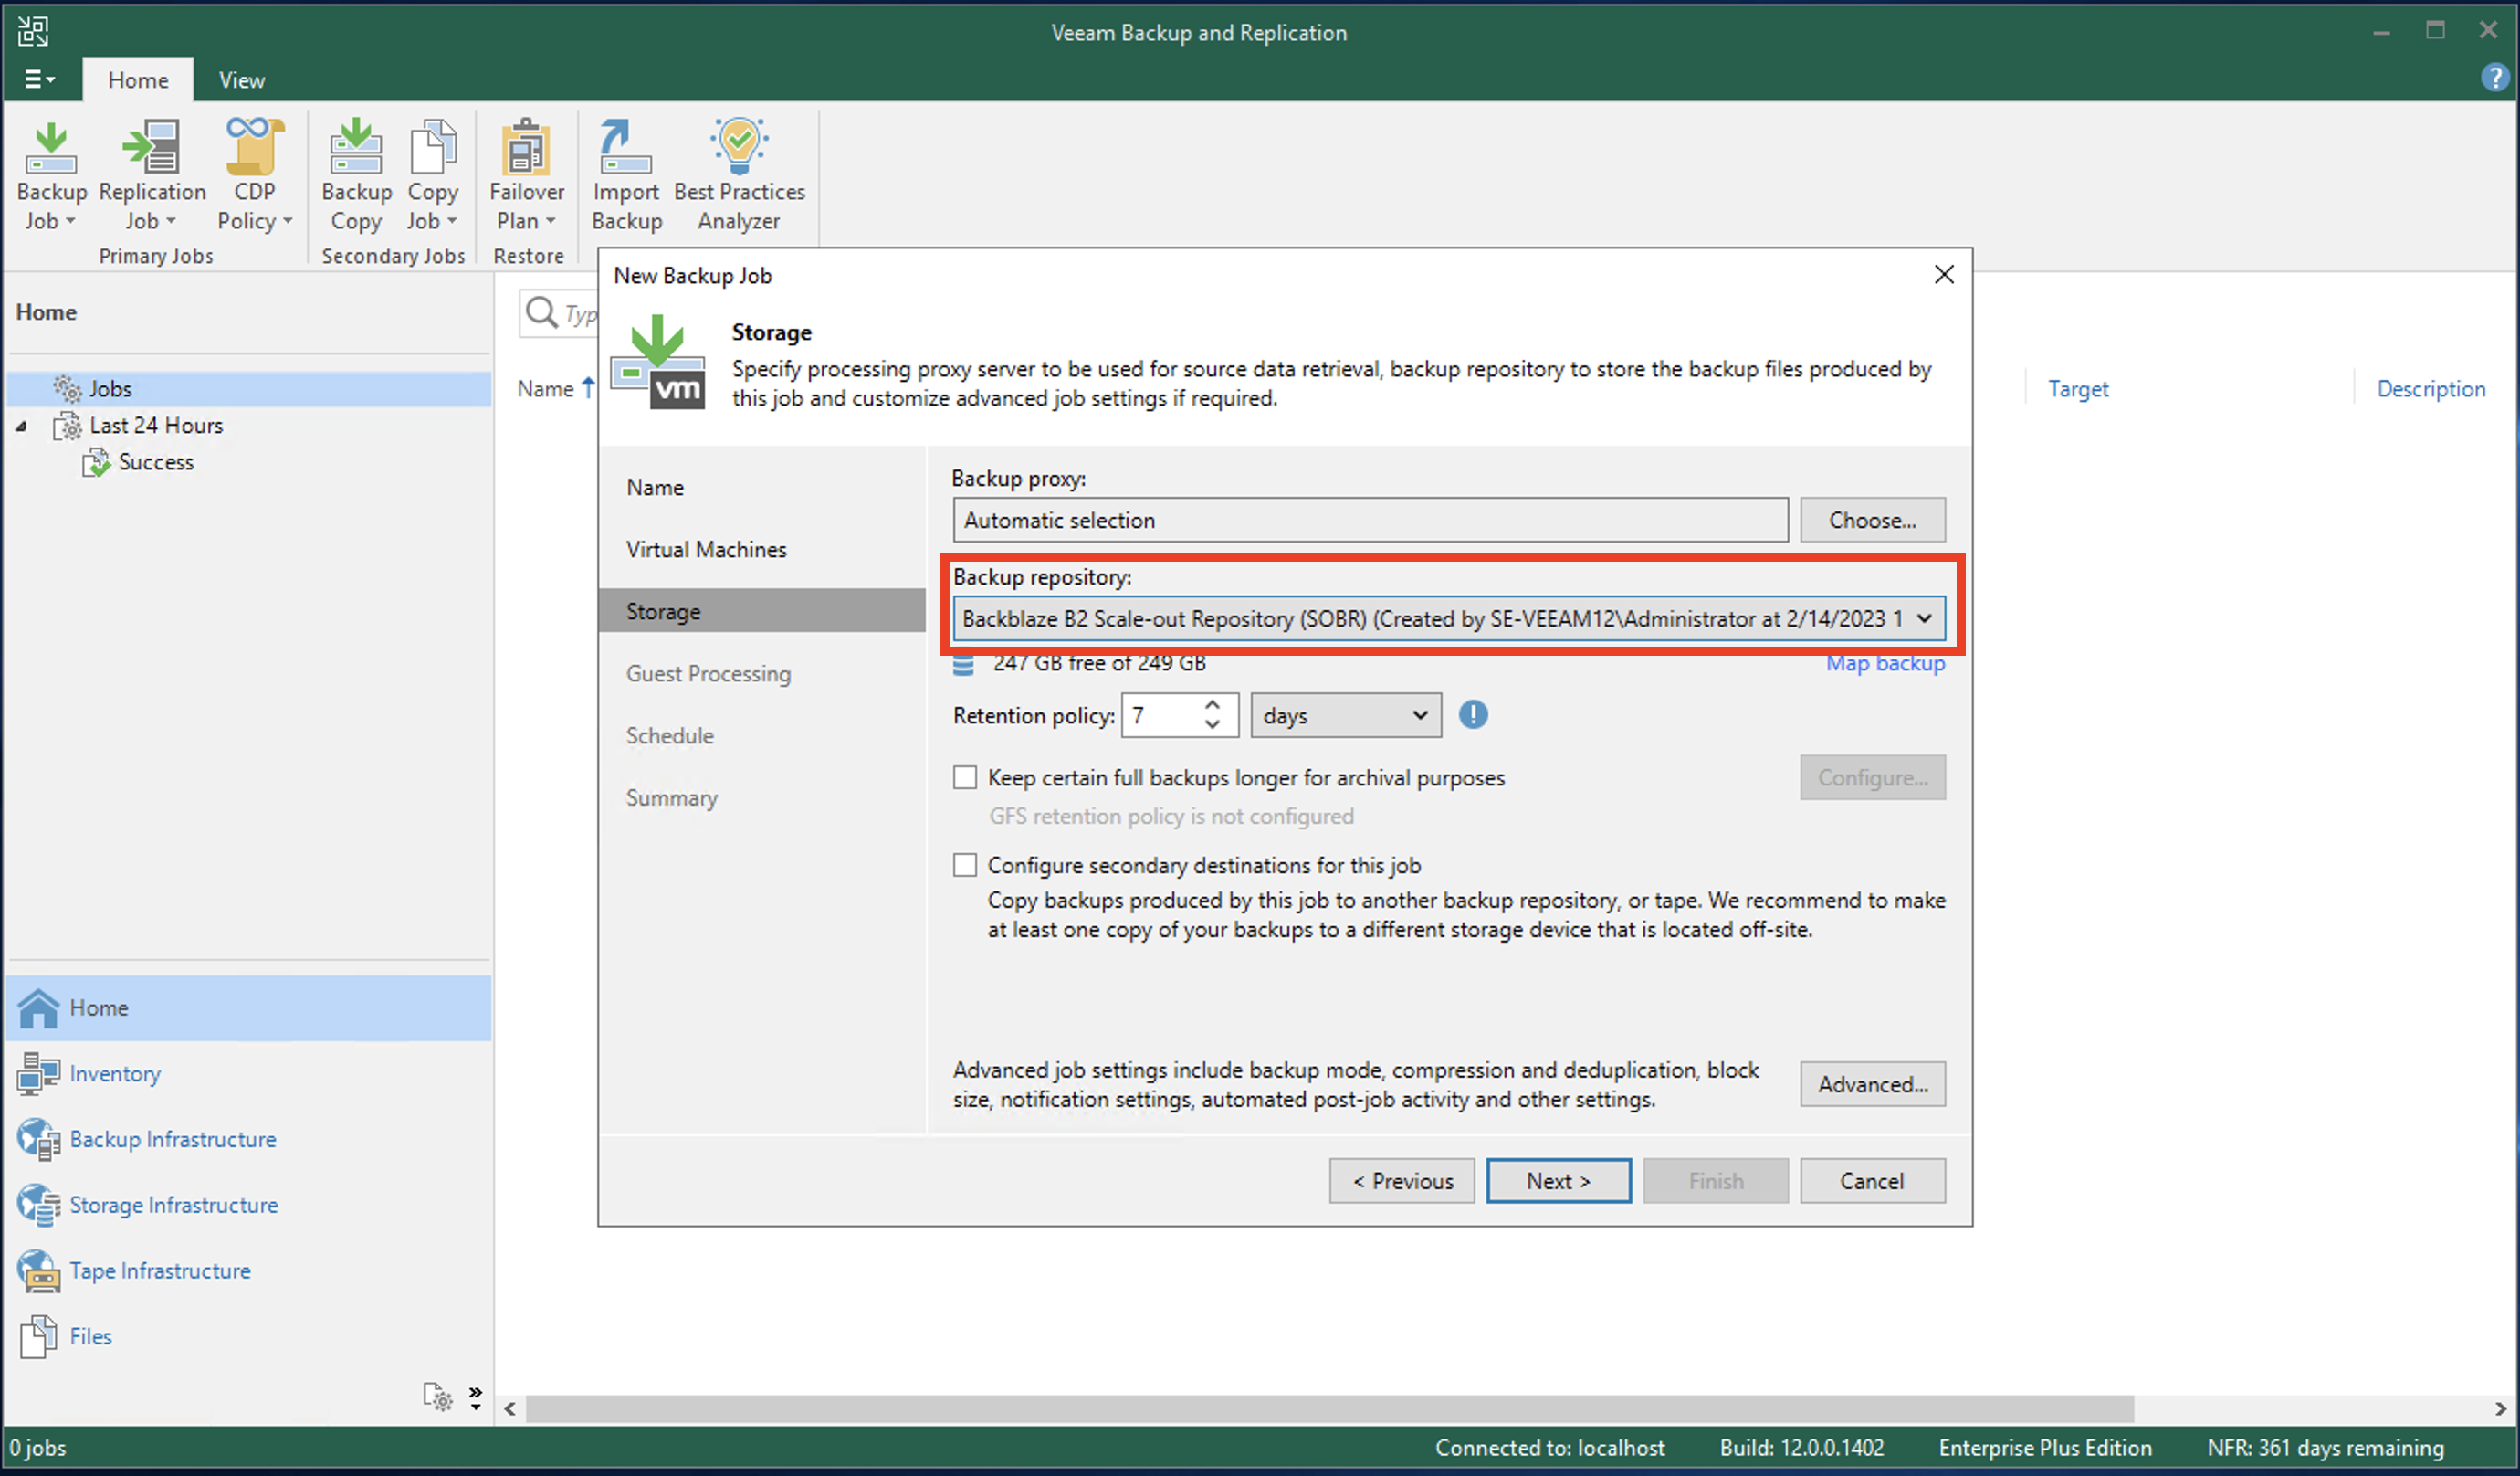
Task: Open the CDP Policy ribbon button
Action: (254, 176)
